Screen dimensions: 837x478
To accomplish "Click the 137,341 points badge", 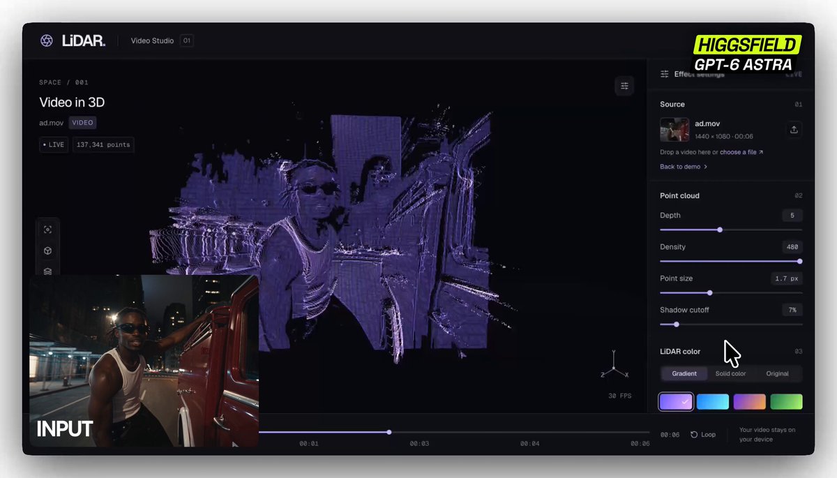I will [103, 145].
